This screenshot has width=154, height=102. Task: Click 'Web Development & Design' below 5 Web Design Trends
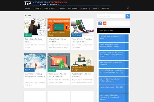coord(58,47)
